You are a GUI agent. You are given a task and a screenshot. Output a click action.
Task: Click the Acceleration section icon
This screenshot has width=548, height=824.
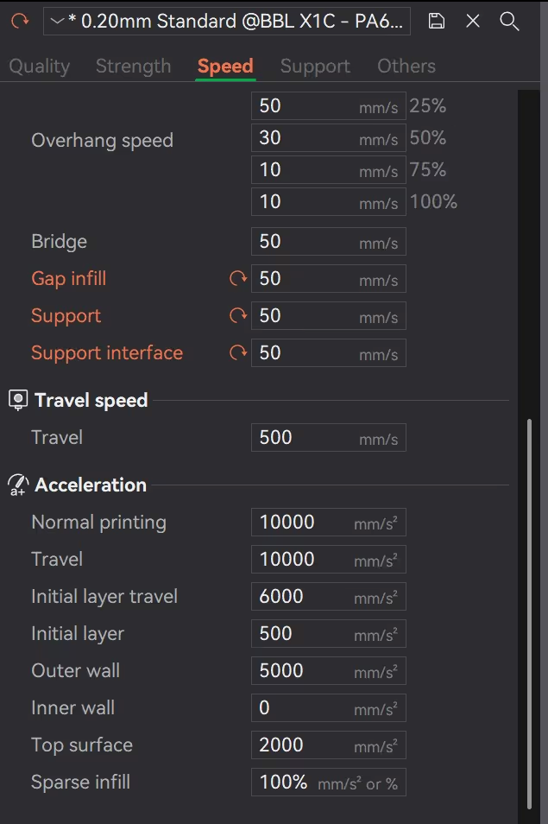[17, 485]
